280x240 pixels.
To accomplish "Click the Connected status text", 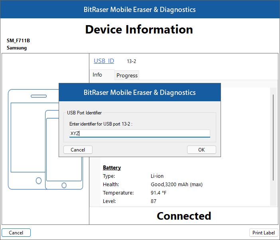I will coord(184,216).
